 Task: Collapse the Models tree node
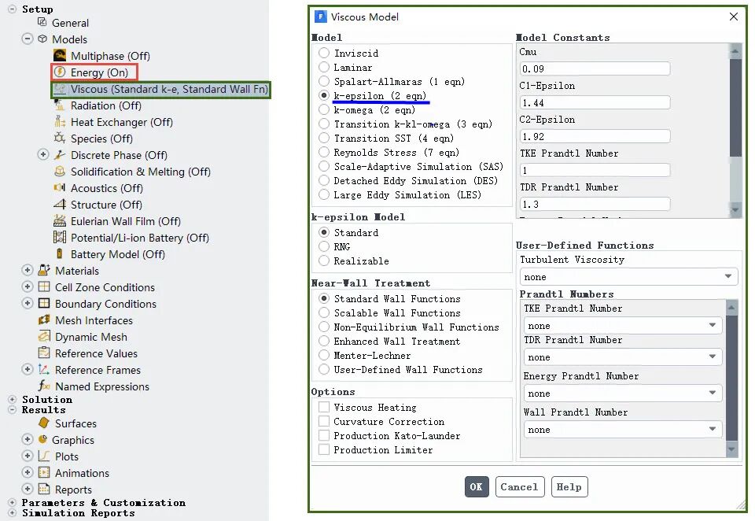(x=28, y=39)
